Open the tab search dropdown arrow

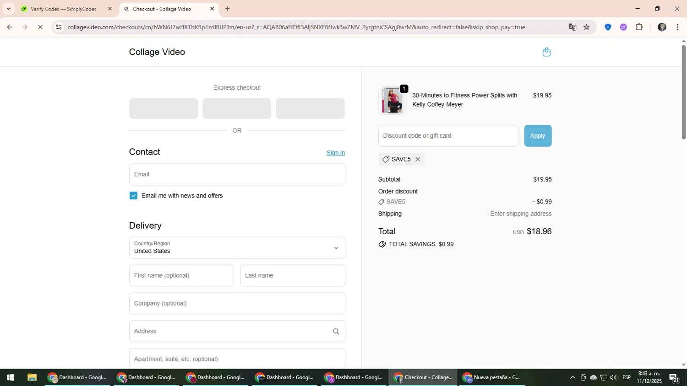(8, 9)
